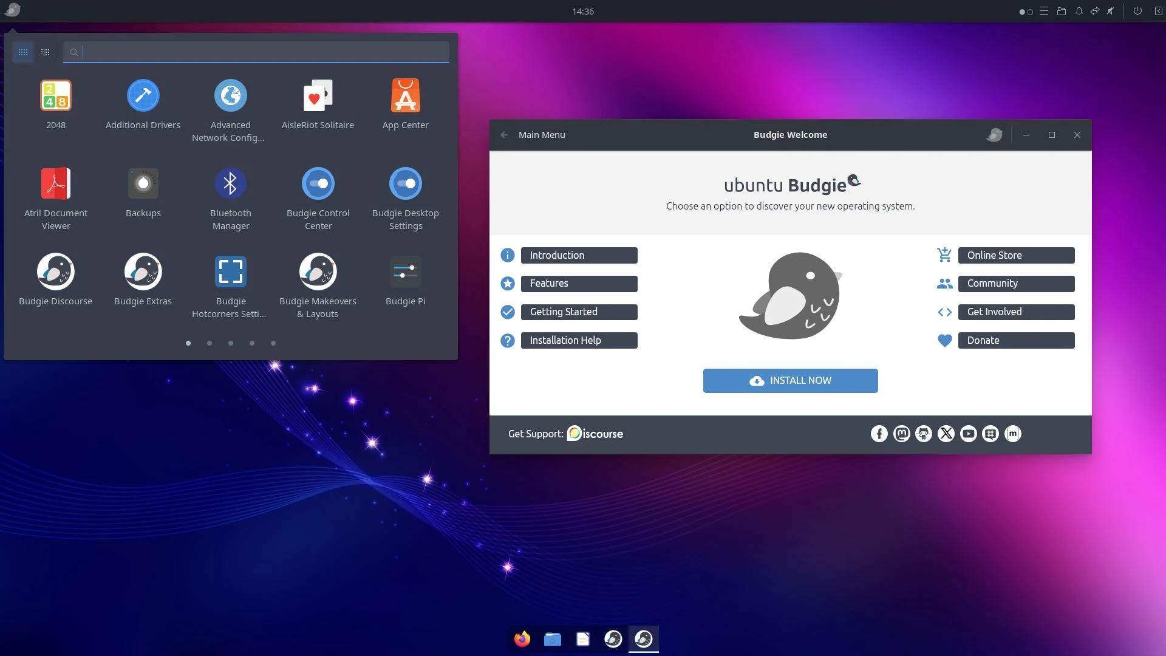Image resolution: width=1166 pixels, height=656 pixels.
Task: Open the Introduction section
Action: point(579,255)
